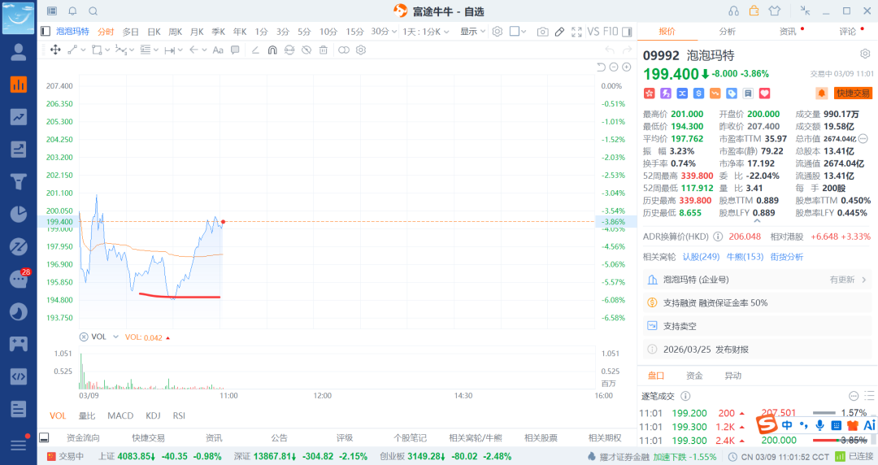Image resolution: width=878 pixels, height=465 pixels.
Task: Toggle the left panel sidebar icon beside 泡泡玛特
Action: 46,32
